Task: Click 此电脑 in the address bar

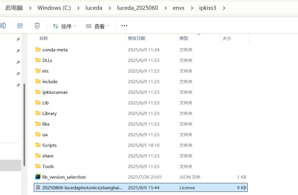Action: click(14, 8)
